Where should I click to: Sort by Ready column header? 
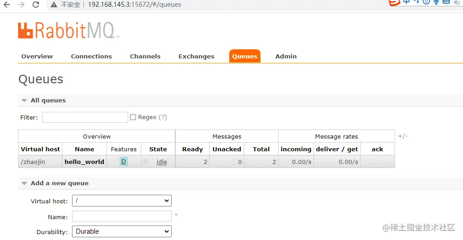(193, 149)
